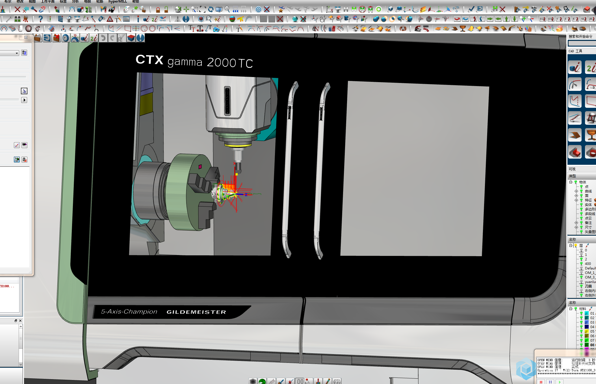Click the cyan swatch for material 01
Viewport: 596px width, 384px height.
[x=586, y=313]
